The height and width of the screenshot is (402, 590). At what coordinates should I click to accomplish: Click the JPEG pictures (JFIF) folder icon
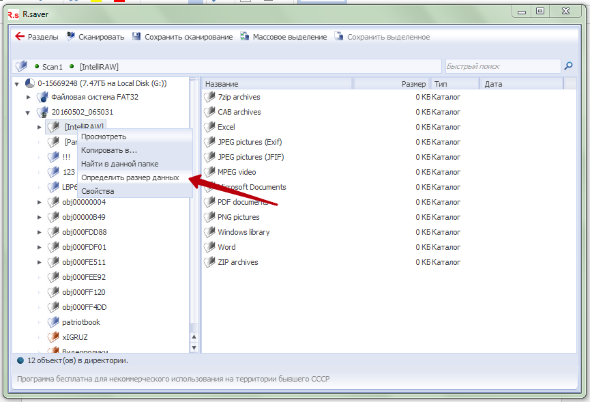coord(209,157)
